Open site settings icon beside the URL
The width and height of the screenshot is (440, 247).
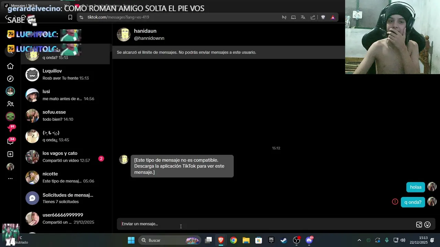[x=81, y=17]
